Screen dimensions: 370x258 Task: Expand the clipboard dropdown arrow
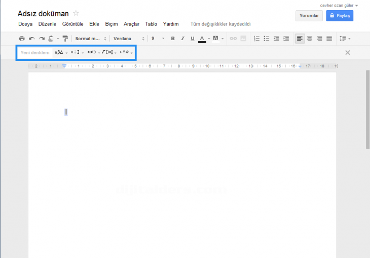tap(58, 39)
